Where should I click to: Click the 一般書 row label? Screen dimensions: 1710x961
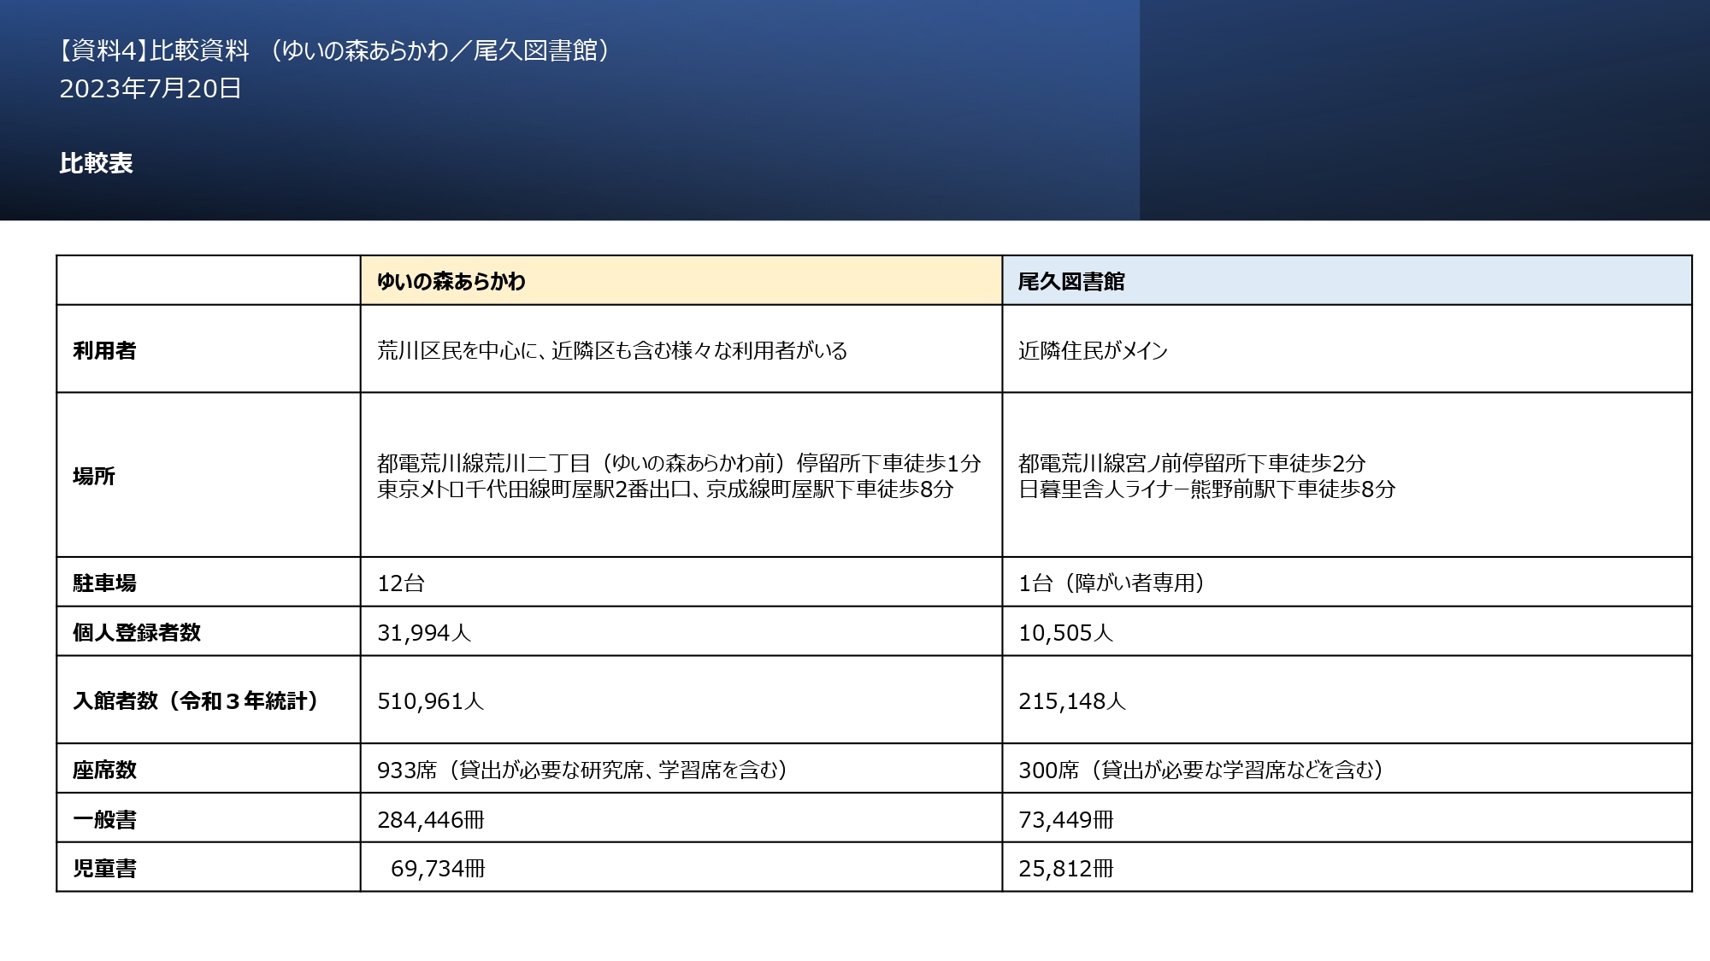[x=104, y=819]
